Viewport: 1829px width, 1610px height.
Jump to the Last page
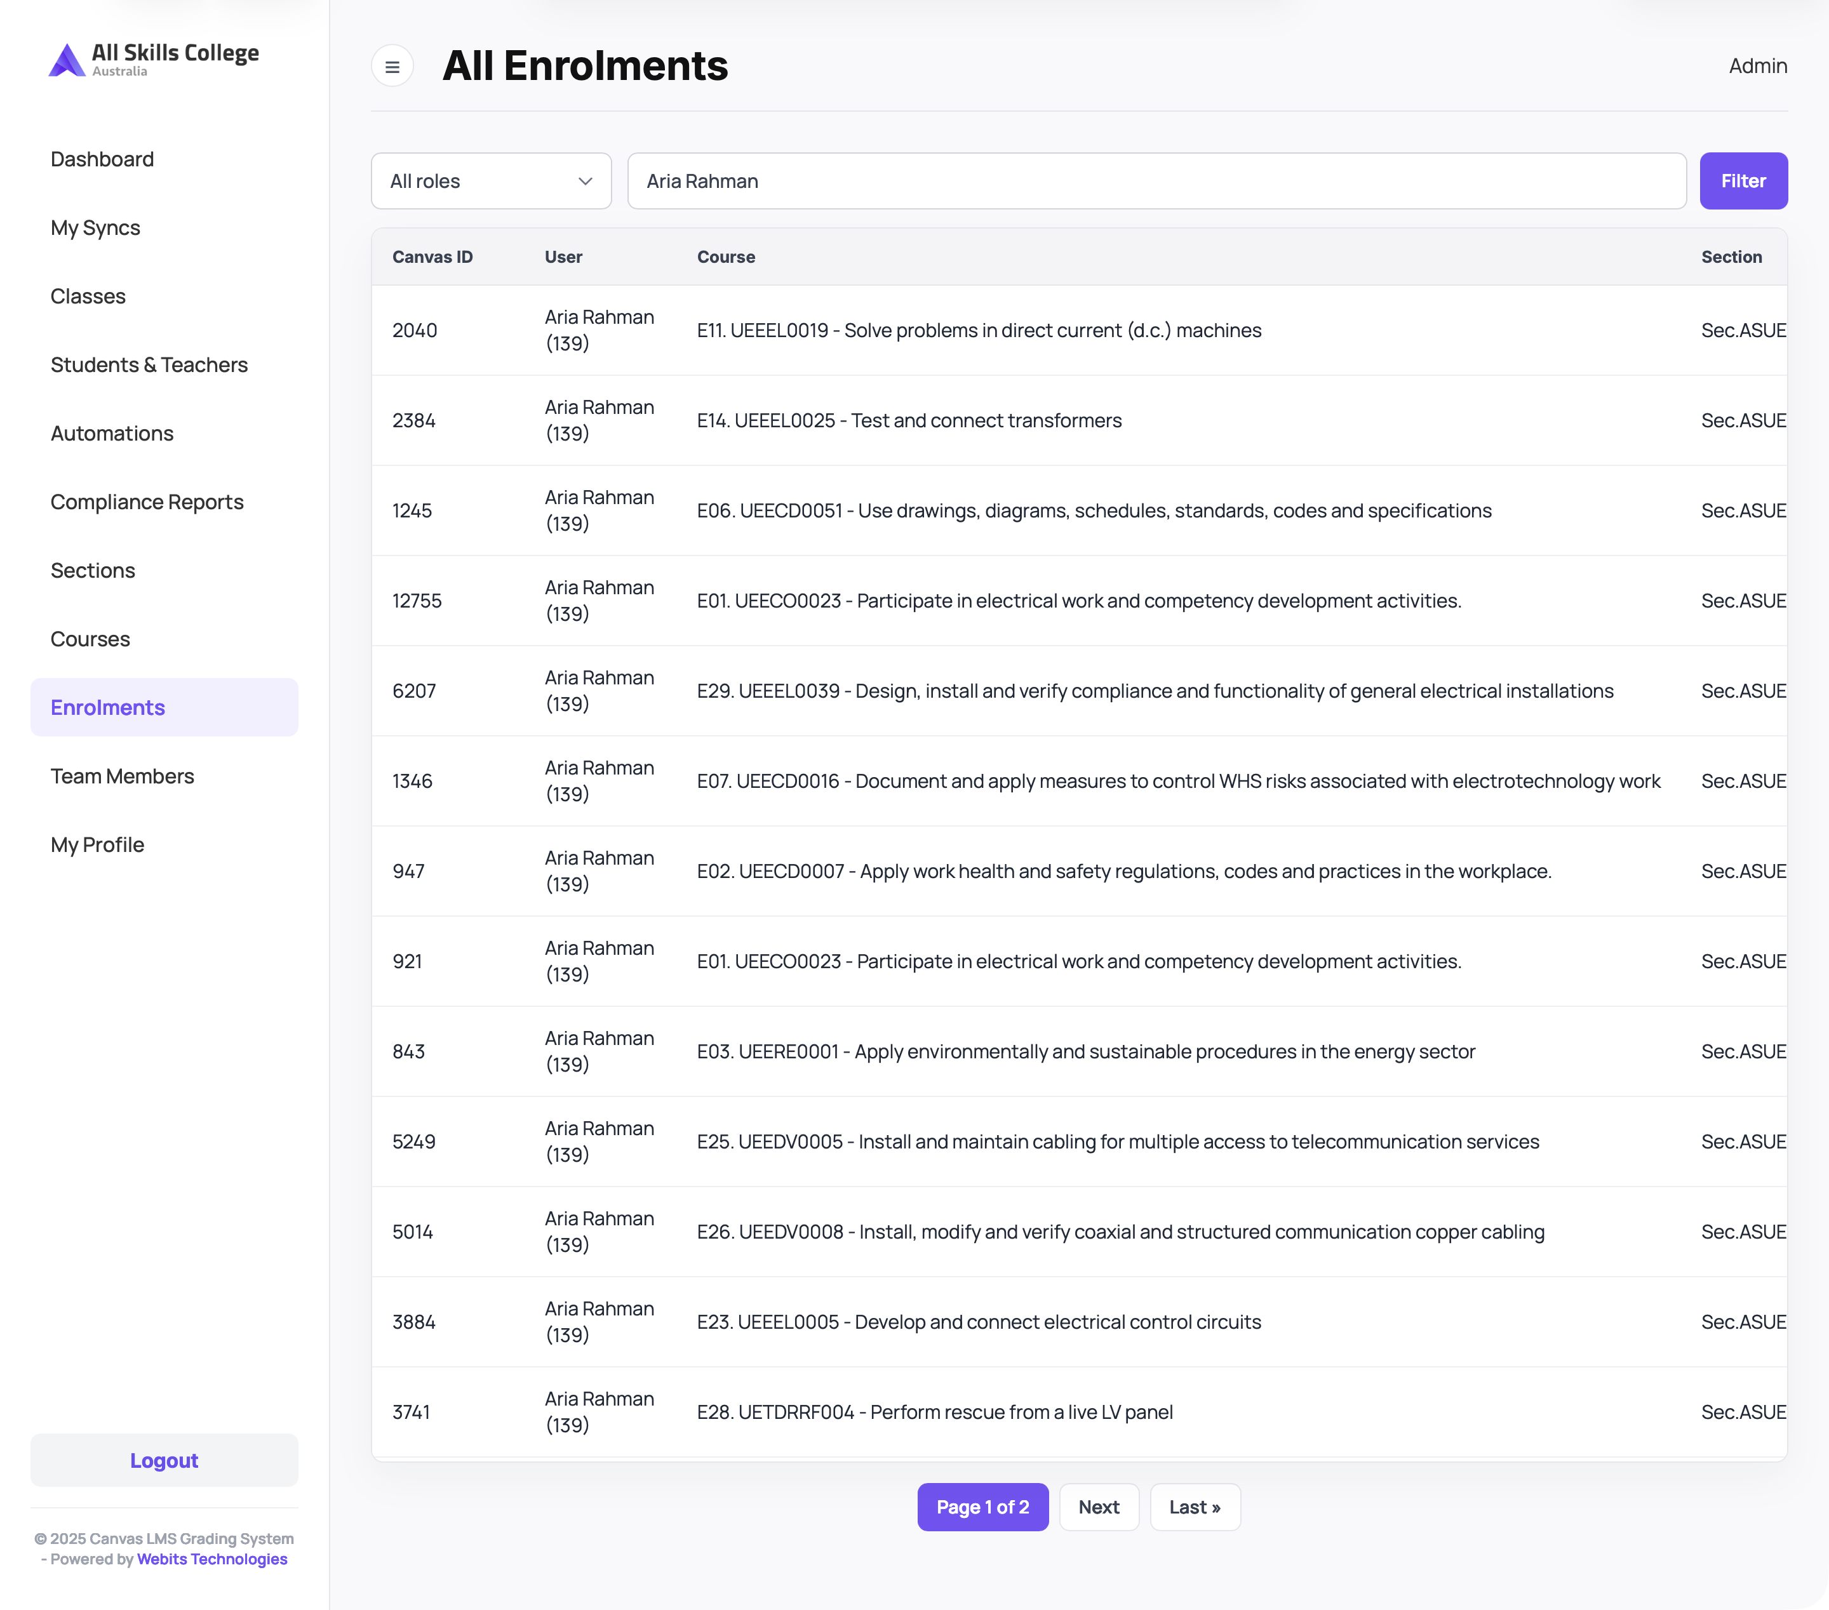click(1195, 1507)
